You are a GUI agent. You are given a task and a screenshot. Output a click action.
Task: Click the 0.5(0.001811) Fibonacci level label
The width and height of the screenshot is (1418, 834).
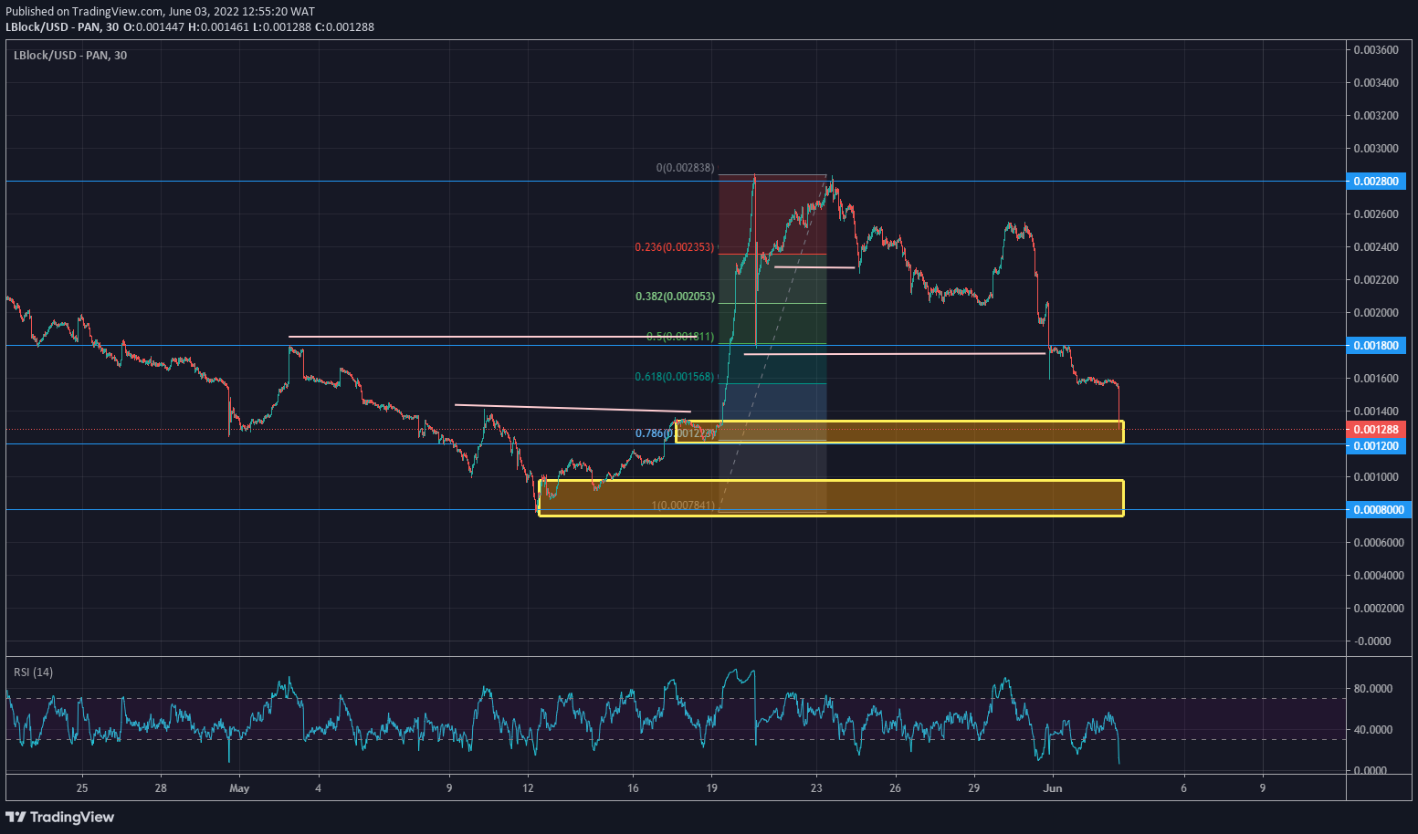680,337
